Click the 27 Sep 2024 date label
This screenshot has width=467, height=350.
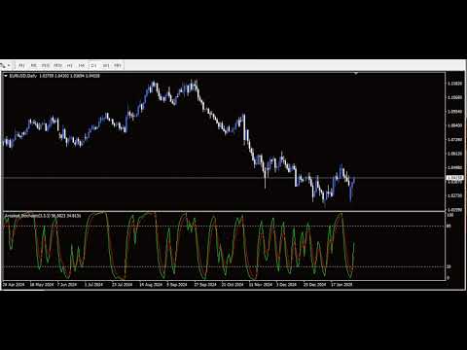click(x=205, y=285)
